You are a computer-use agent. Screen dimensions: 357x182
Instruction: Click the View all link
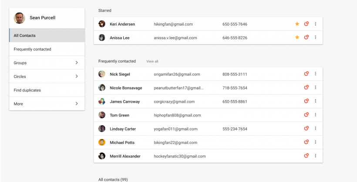tap(152, 62)
